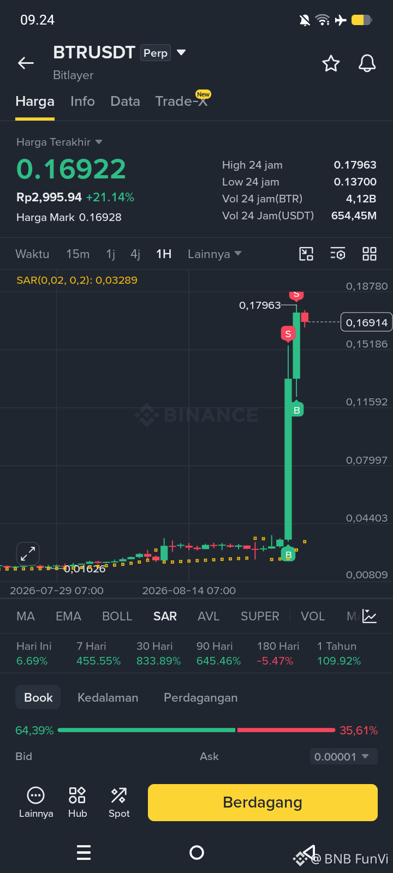Tap the 30 Hari 833.89% change
This screenshot has height=873, width=393.
pos(158,654)
